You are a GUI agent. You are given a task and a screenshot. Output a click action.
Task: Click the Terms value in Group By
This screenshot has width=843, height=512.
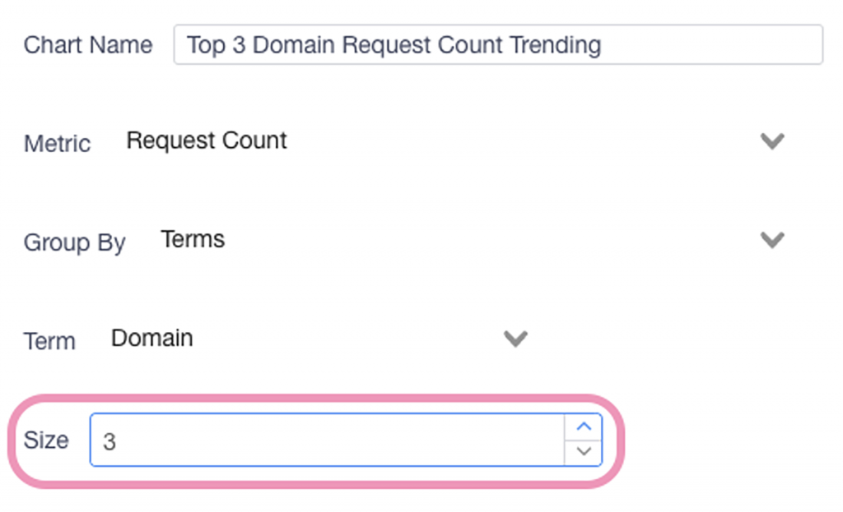point(193,239)
